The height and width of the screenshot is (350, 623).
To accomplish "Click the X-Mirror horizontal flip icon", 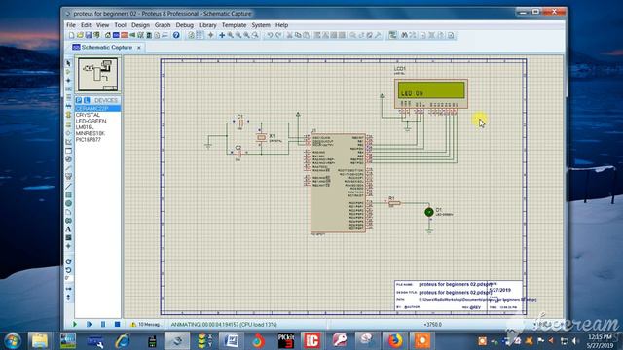I will 68,289.
